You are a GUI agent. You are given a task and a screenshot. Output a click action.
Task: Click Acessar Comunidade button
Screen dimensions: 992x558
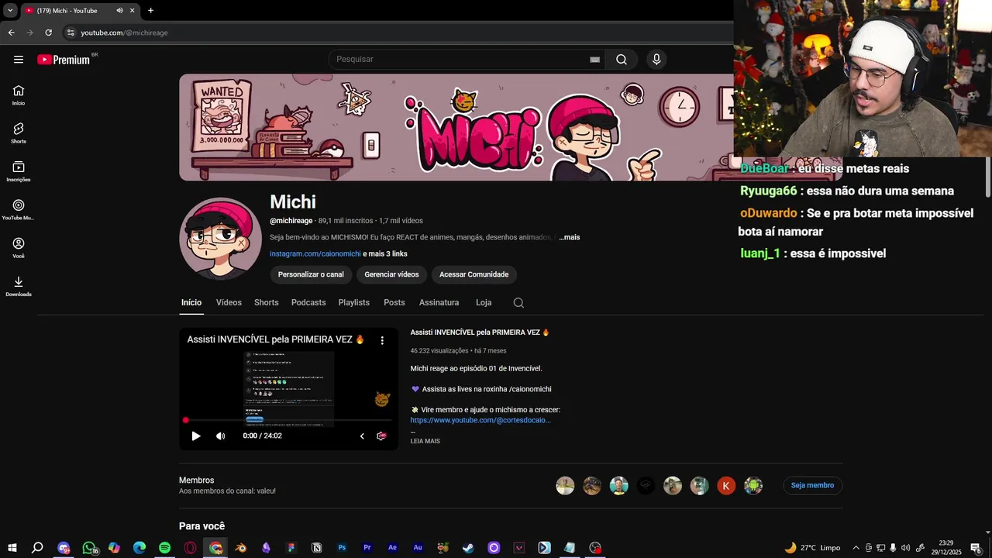point(474,274)
